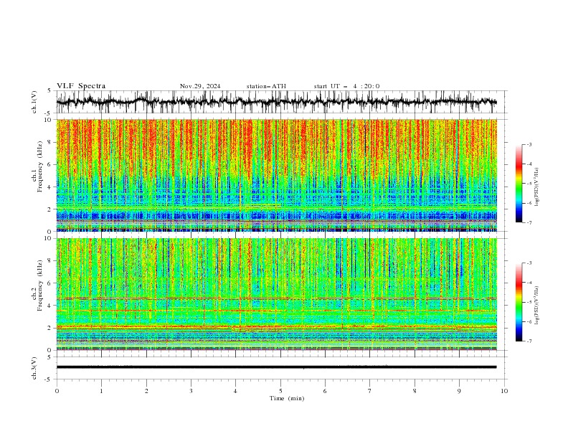The image size is (568, 439).
Task: Click the lower PSD color scale bar
Action: pyautogui.click(x=519, y=302)
